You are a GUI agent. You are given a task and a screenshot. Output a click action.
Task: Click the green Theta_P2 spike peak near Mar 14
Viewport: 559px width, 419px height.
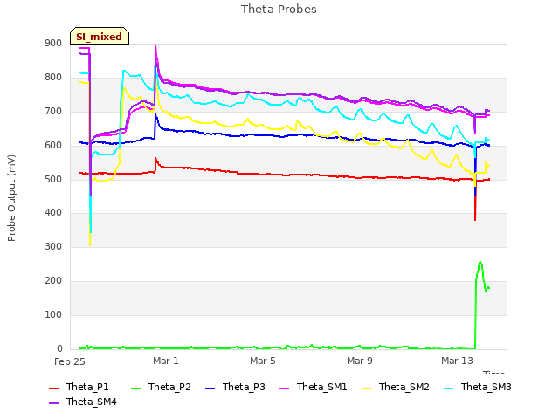[x=480, y=262]
